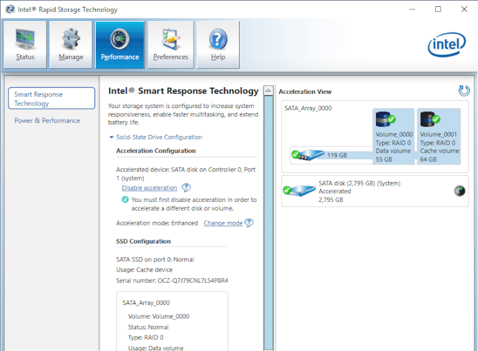Click 'Volume: Volume_0000' in array box
Image resolution: width=478 pixels, height=351 pixels.
(159, 316)
